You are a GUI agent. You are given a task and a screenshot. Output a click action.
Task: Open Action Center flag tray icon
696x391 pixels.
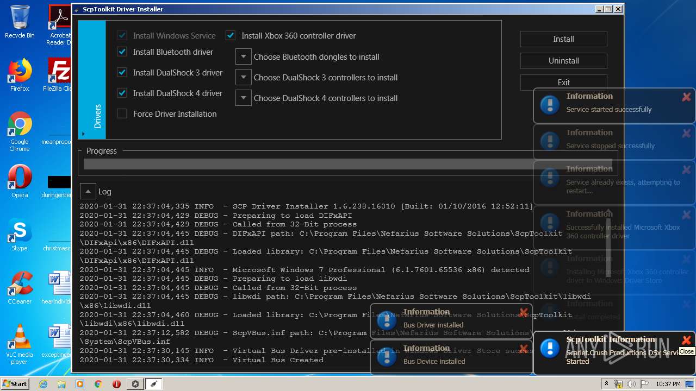click(x=643, y=384)
